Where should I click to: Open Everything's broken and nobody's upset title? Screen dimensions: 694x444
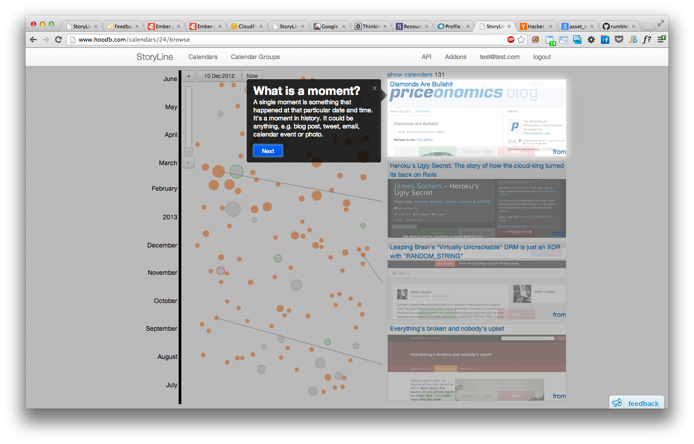click(x=447, y=329)
